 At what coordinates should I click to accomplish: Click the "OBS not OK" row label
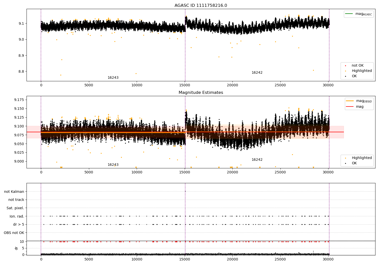(x=14, y=233)
